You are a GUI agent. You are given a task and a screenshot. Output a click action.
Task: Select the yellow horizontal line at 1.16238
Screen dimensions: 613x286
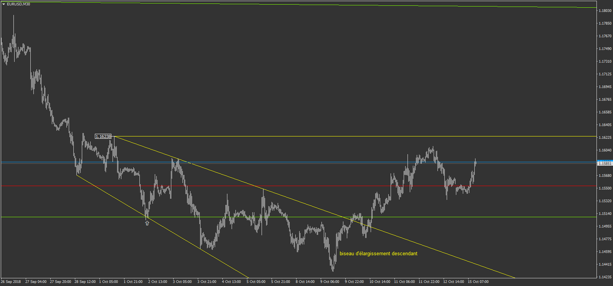[355, 136]
